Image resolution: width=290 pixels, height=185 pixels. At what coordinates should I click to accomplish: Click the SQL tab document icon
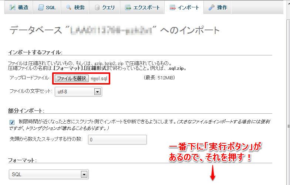(41, 7)
